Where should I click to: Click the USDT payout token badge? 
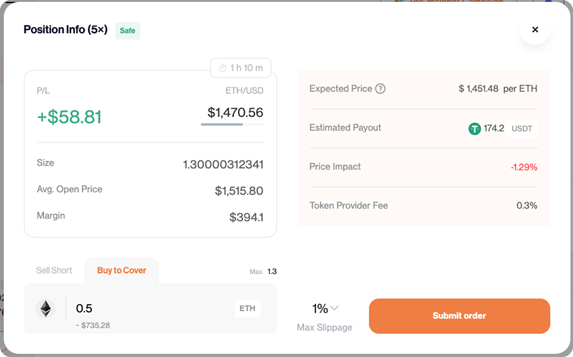(521, 129)
